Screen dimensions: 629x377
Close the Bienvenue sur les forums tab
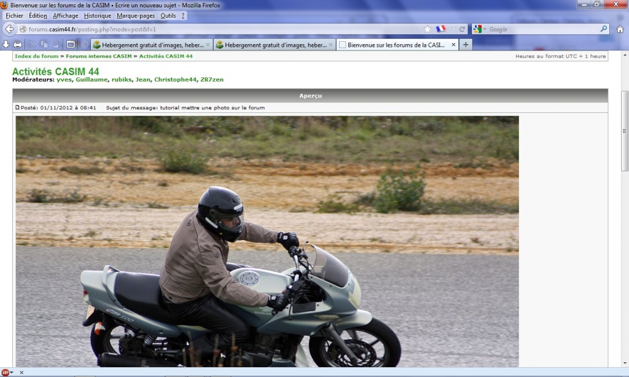[454, 44]
